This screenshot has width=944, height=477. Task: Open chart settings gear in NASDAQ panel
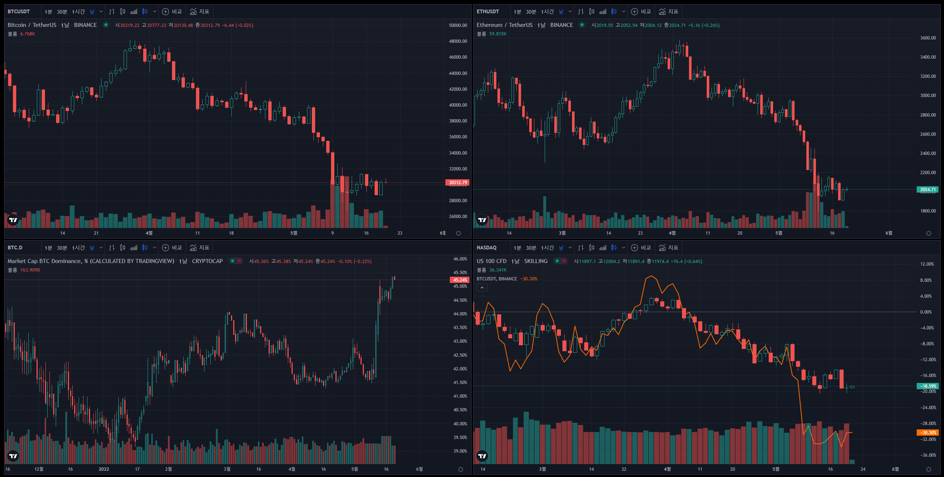[929, 469]
